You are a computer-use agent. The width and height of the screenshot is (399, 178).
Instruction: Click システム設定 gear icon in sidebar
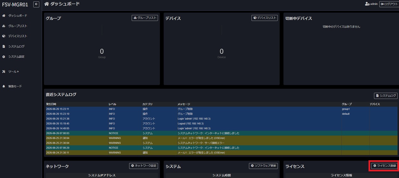click(x=4, y=57)
